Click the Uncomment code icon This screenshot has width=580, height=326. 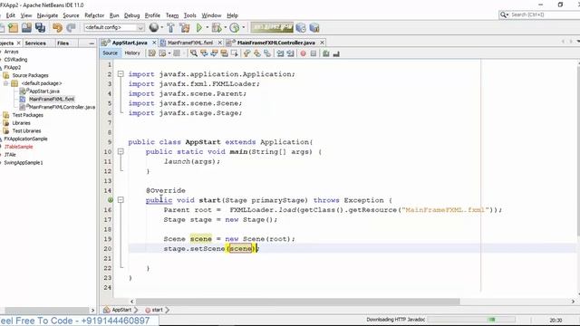tap(336, 53)
